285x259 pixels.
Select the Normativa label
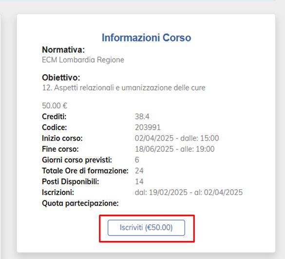[63, 50]
